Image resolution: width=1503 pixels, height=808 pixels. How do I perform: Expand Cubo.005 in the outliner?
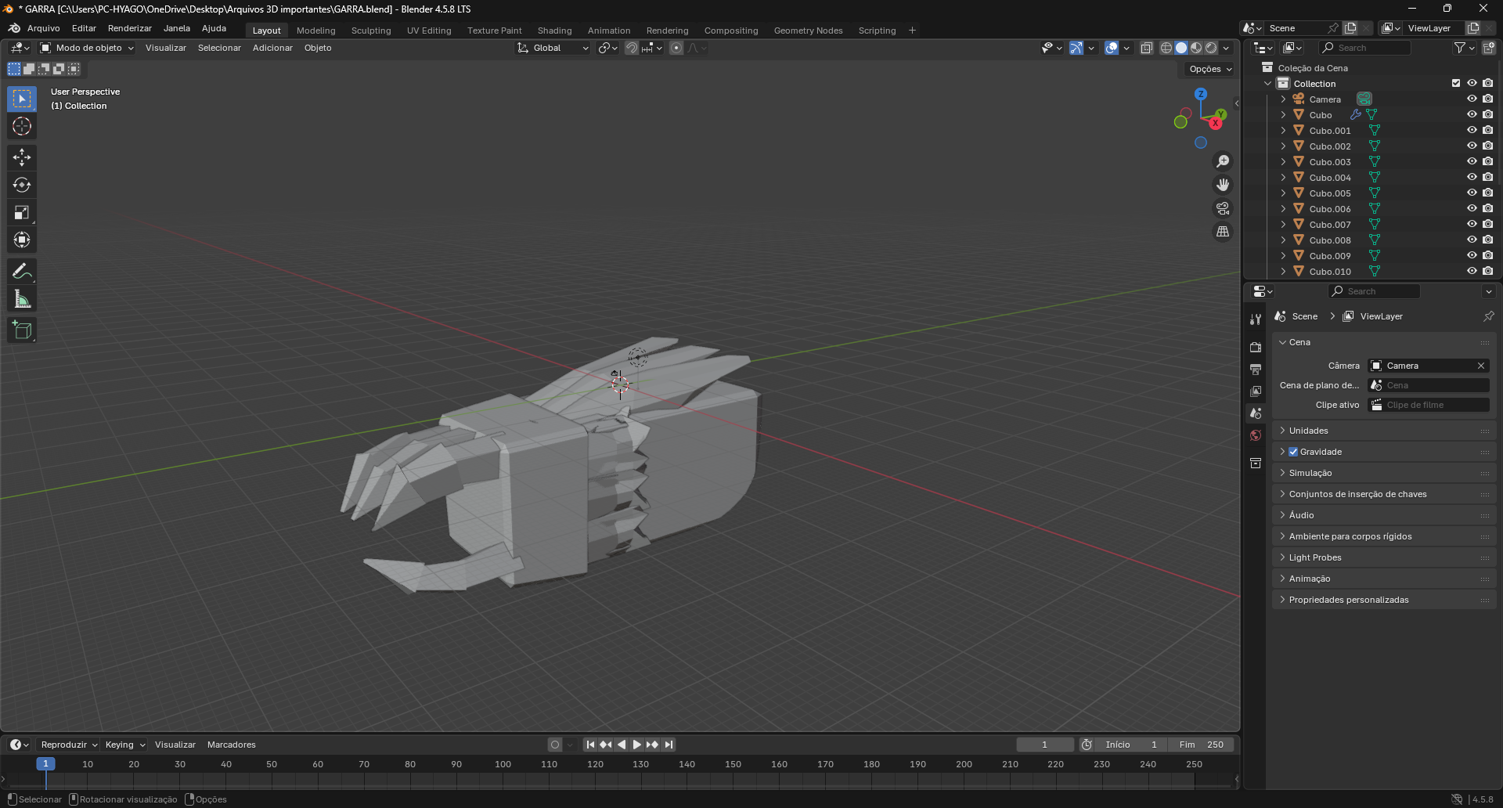pyautogui.click(x=1283, y=193)
